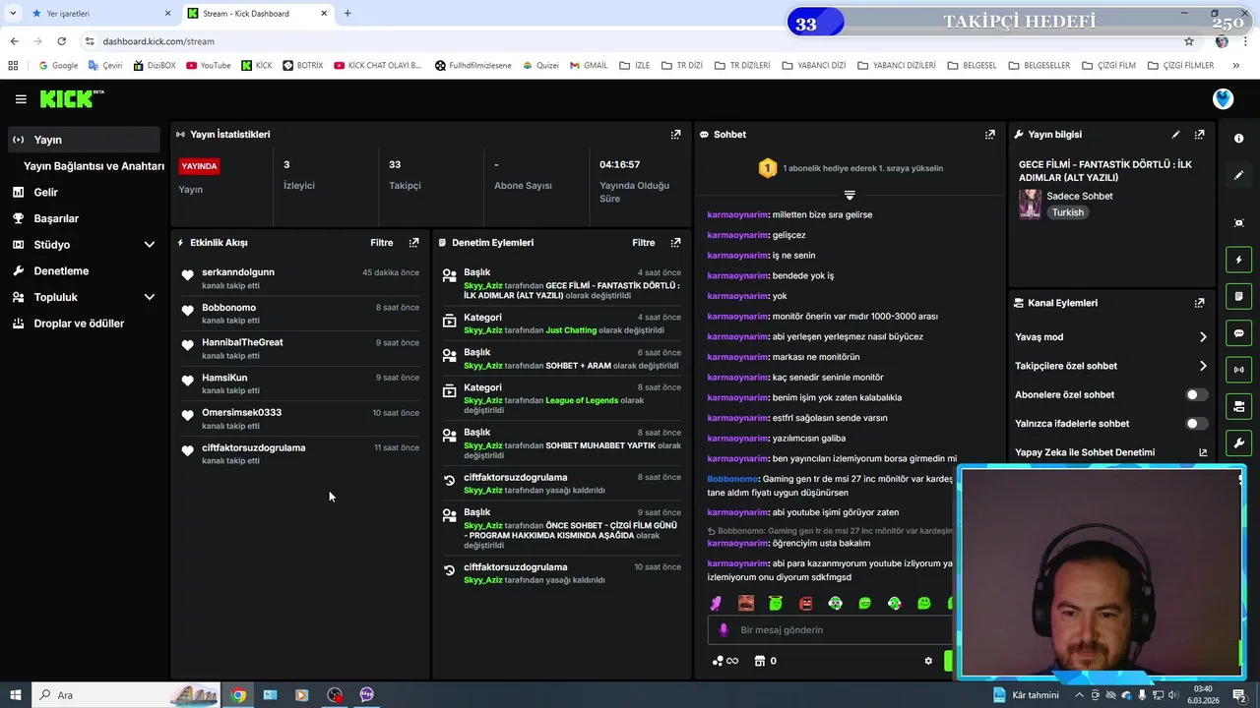The image size is (1260, 708).
Task: Open the channel points infinity icon
Action: click(x=724, y=661)
